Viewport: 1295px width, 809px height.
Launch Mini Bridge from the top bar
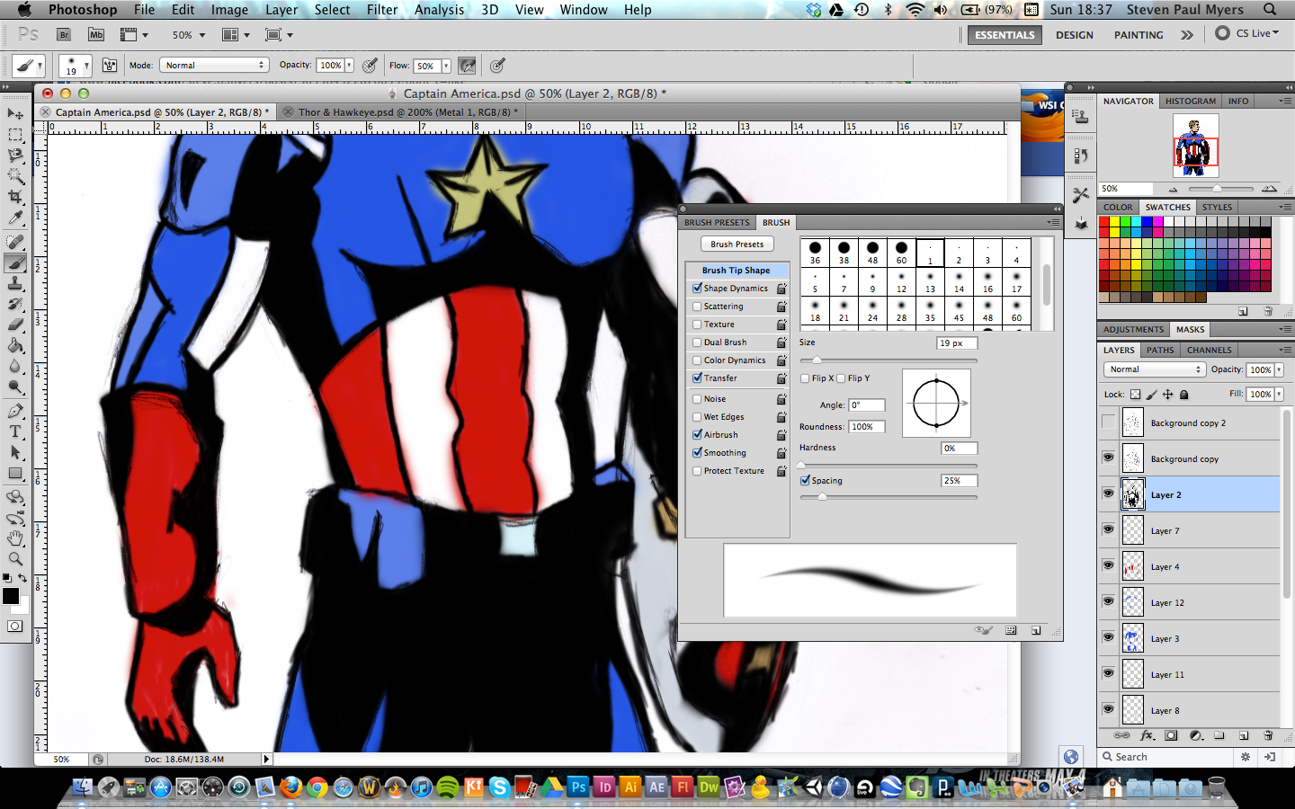(x=96, y=35)
